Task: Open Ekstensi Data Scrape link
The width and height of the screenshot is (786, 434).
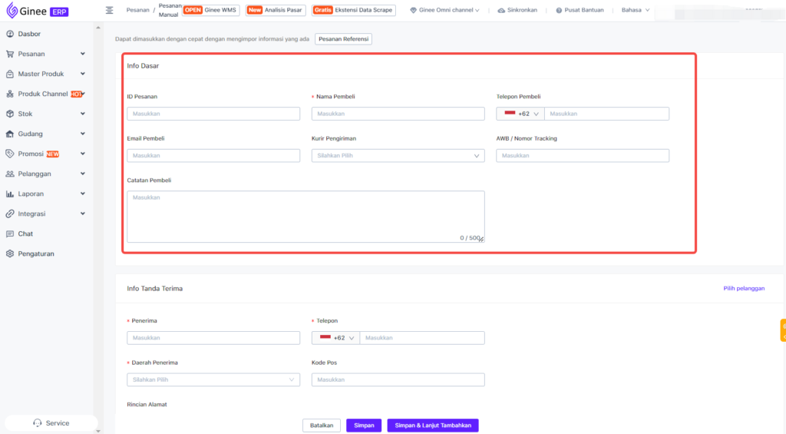Action: click(x=353, y=10)
